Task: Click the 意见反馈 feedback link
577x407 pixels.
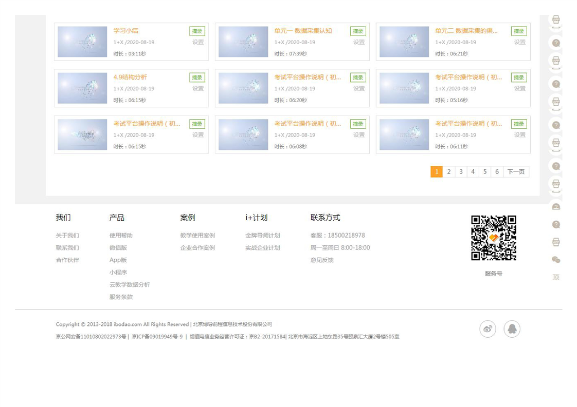Action: pos(322,260)
